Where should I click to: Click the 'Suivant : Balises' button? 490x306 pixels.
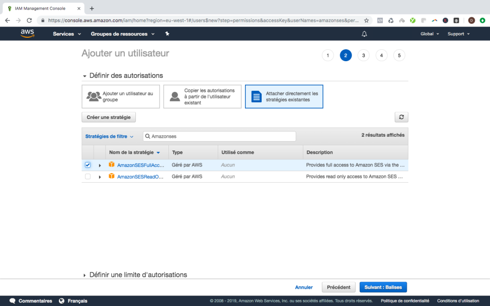click(383, 287)
